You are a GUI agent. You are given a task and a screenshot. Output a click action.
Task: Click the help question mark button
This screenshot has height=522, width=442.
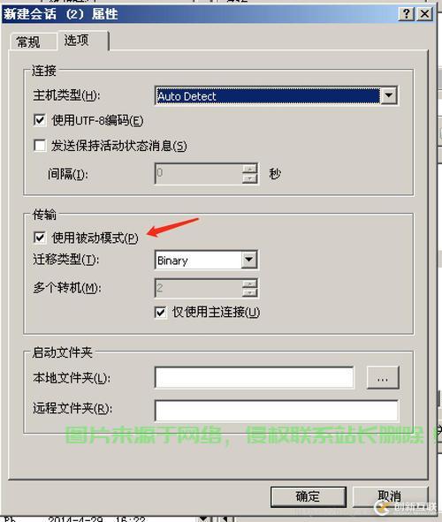pos(407,14)
